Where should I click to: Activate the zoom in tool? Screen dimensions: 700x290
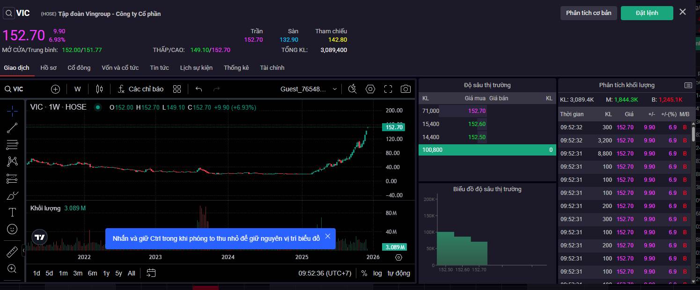coord(13,269)
